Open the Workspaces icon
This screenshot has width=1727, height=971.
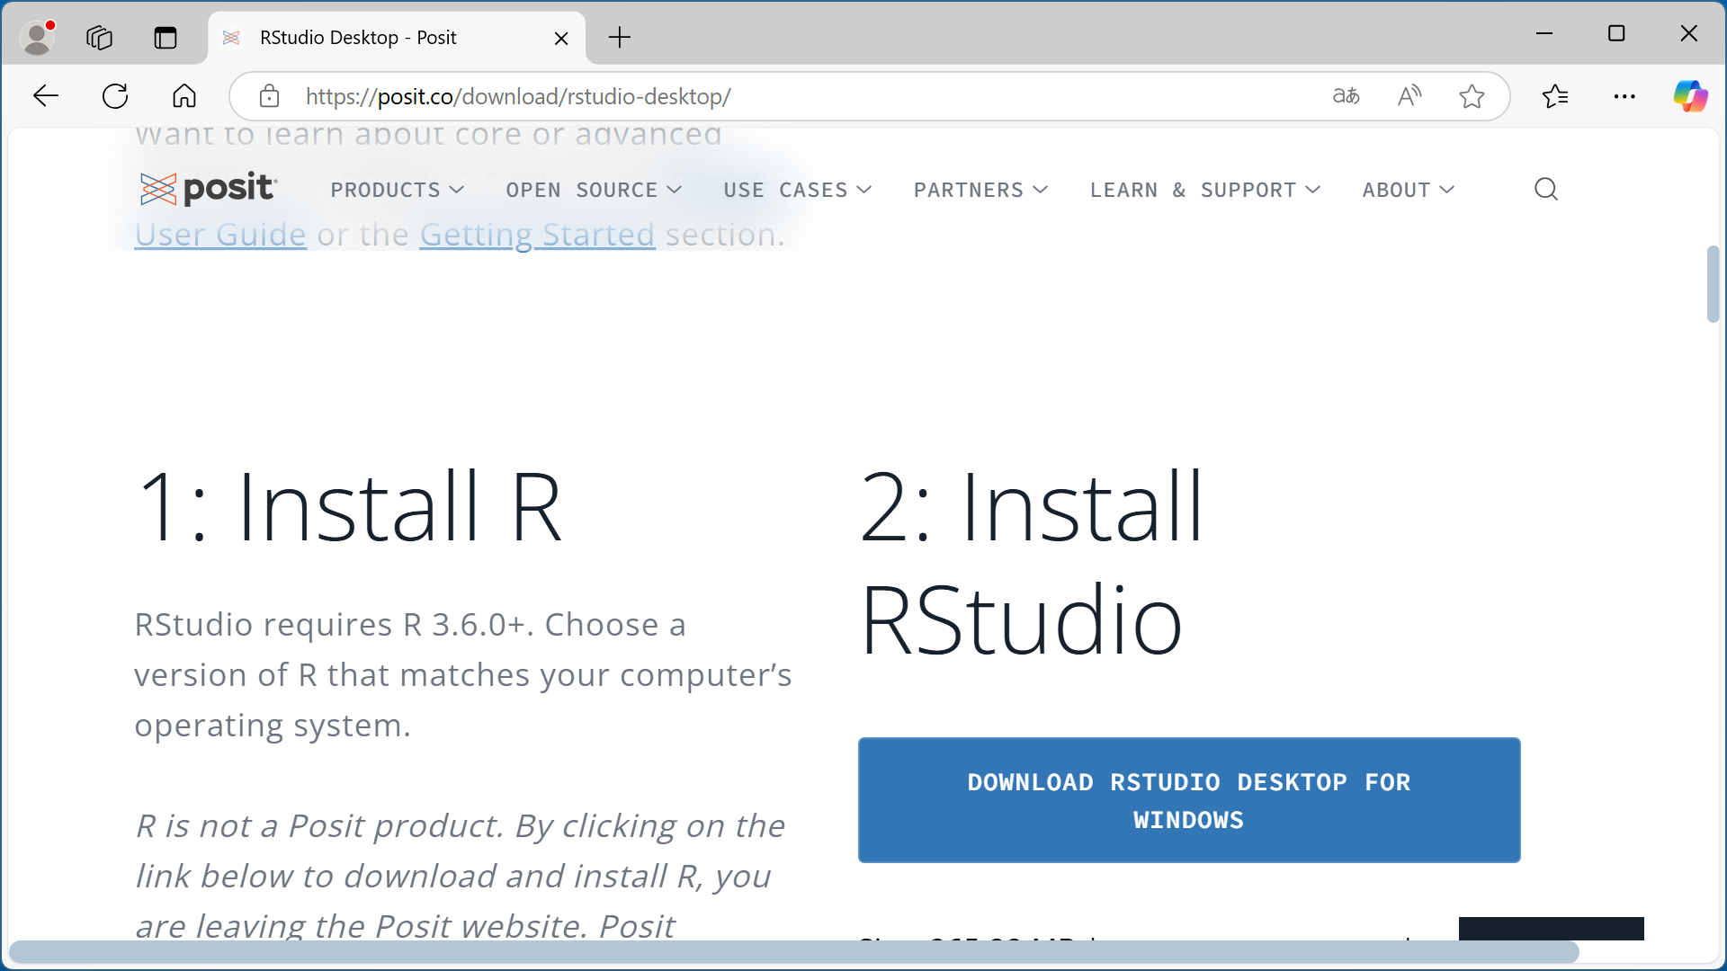click(x=99, y=38)
